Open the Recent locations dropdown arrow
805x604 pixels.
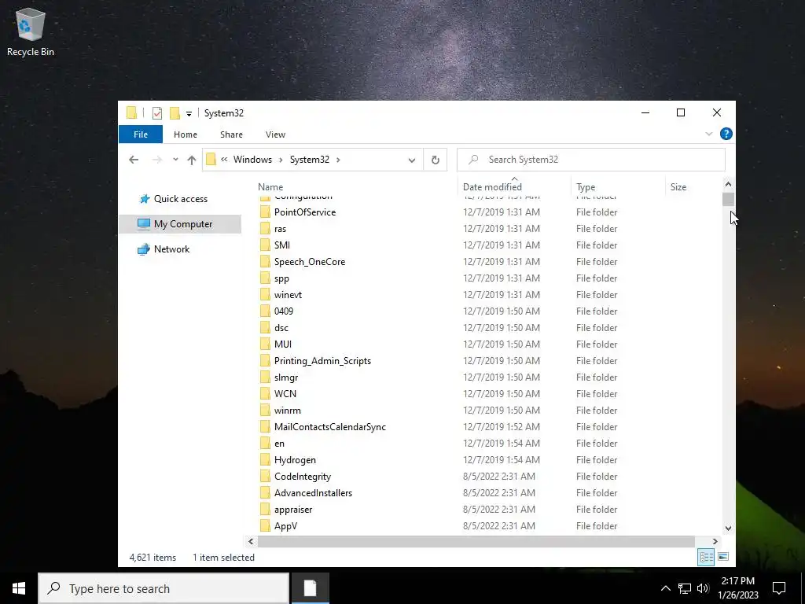(175, 160)
